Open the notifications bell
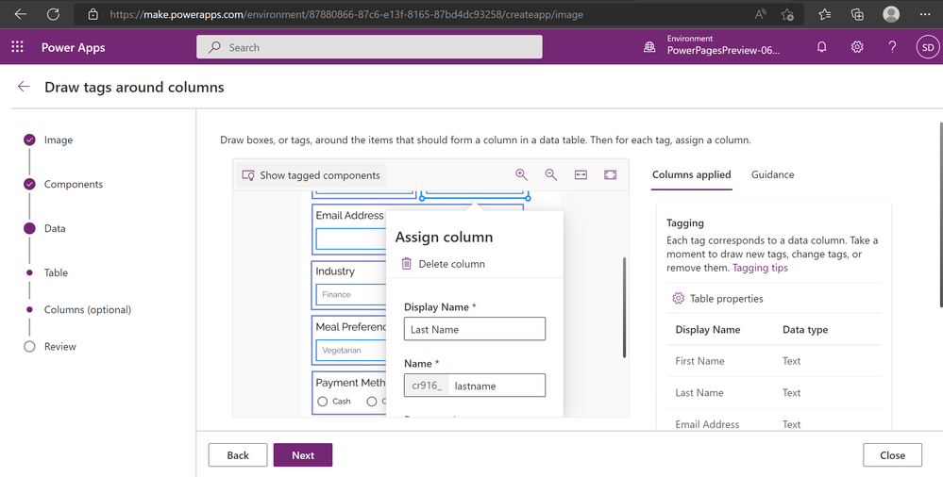Screen dimensions: 943x477 point(821,47)
